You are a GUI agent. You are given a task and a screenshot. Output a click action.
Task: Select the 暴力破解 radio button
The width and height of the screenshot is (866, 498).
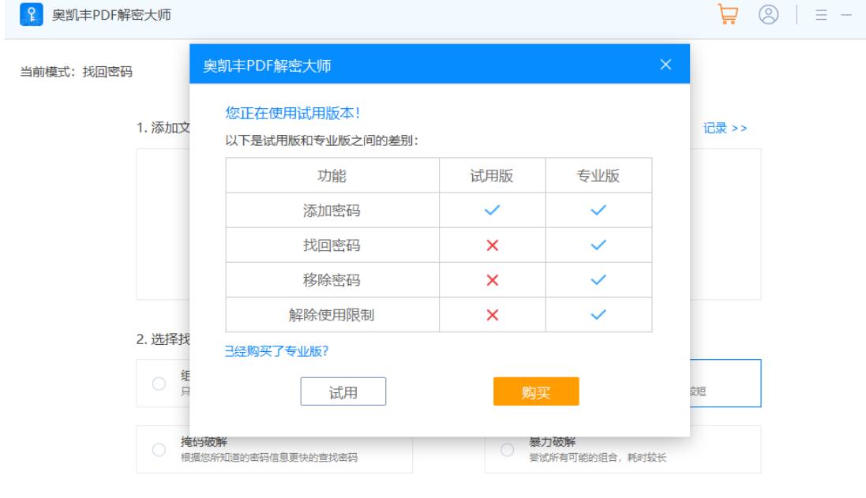pos(507,449)
